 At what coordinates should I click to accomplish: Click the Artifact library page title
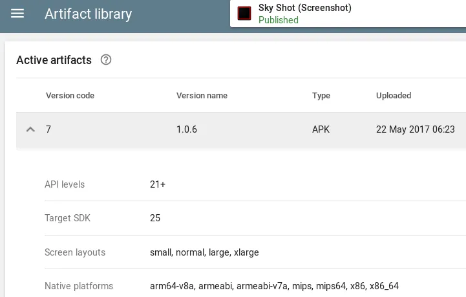coord(88,14)
